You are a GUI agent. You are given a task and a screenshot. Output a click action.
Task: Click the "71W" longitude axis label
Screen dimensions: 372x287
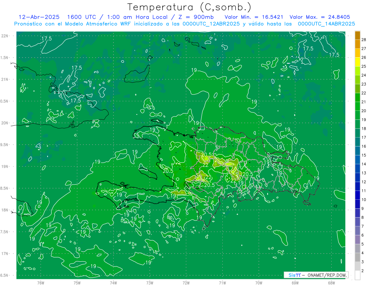pos(223,283)
